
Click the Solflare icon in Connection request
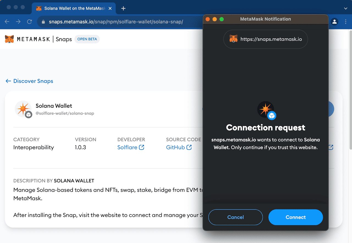[266, 110]
